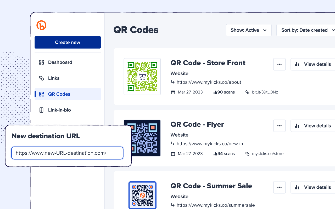Viewport: 335px width, 209px height.
Task: Open more options for QR Code - Summer Sale
Action: (279, 187)
